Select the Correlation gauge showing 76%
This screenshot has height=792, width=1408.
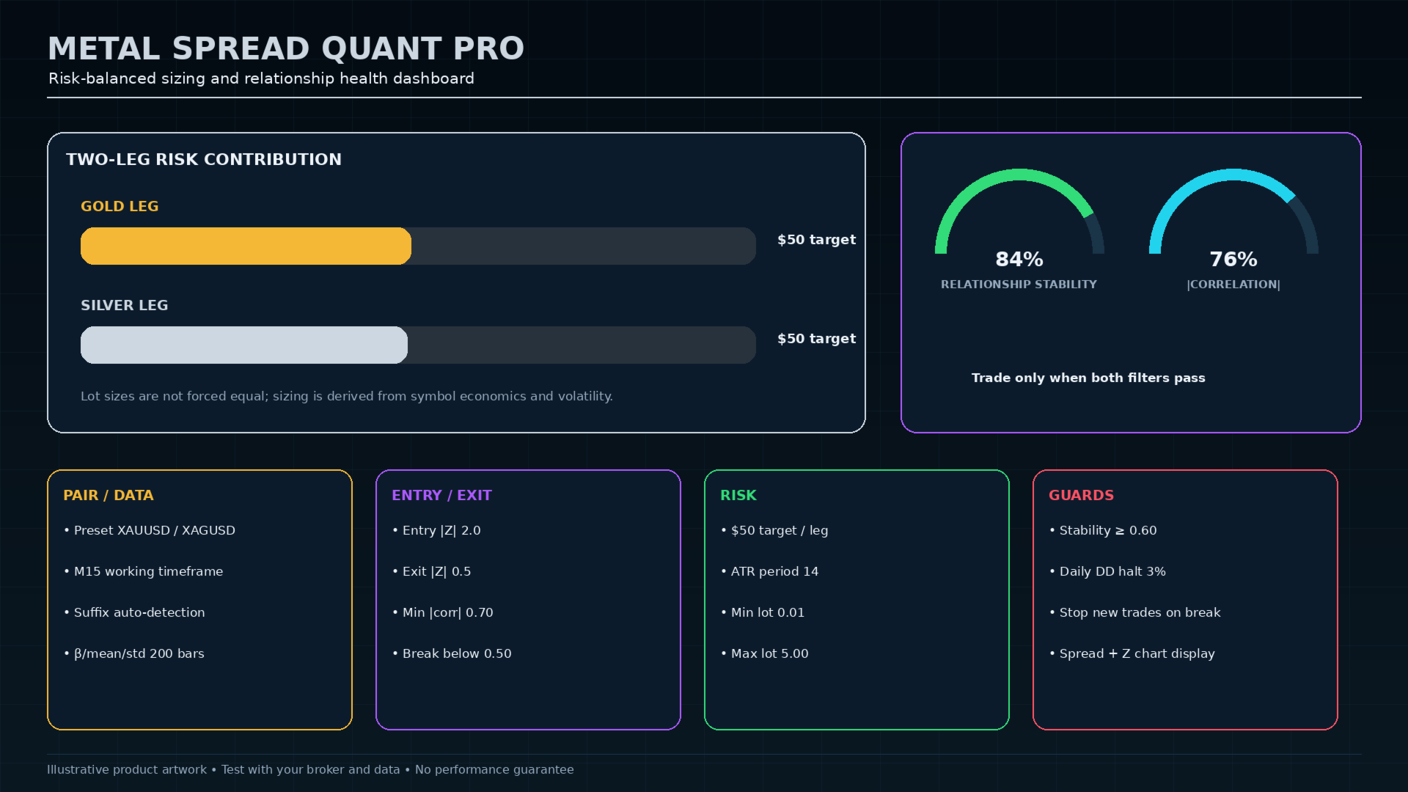(1233, 213)
